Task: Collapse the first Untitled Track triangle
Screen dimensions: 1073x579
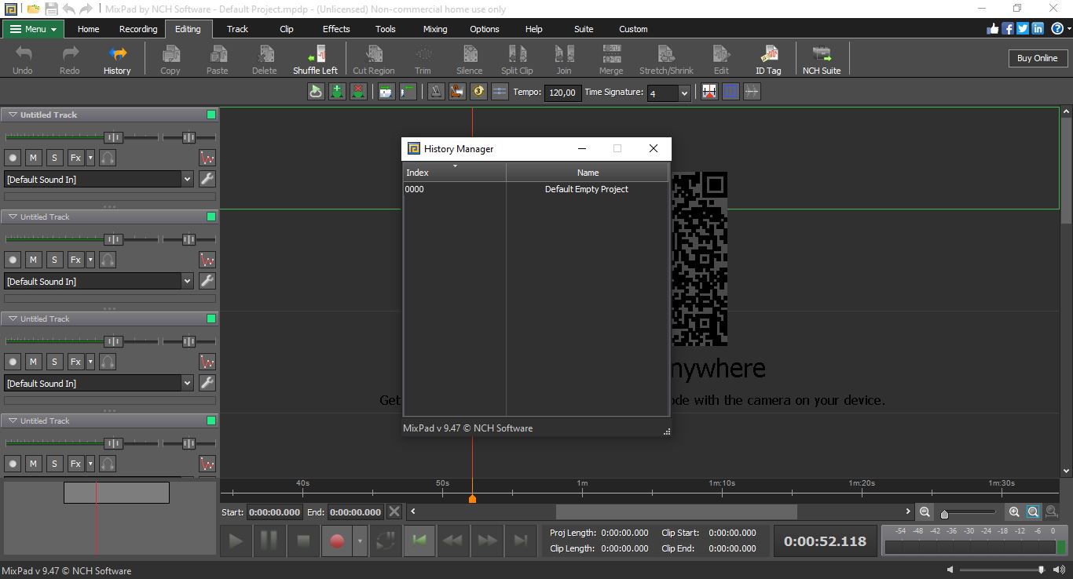Action: tap(13, 115)
